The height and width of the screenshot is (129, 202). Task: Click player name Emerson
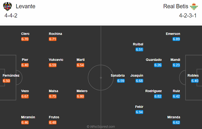coord(173,34)
